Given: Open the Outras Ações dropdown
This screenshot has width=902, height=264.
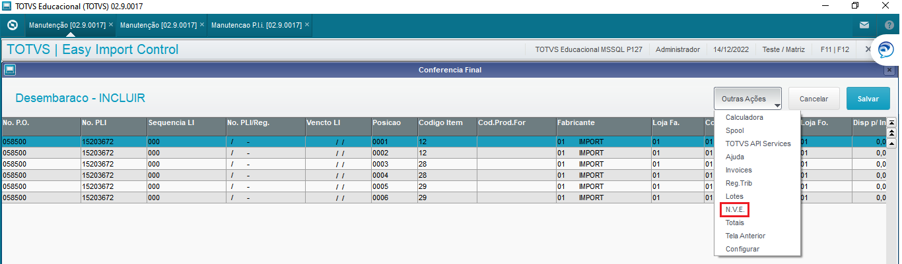Looking at the screenshot, I should coord(747,99).
